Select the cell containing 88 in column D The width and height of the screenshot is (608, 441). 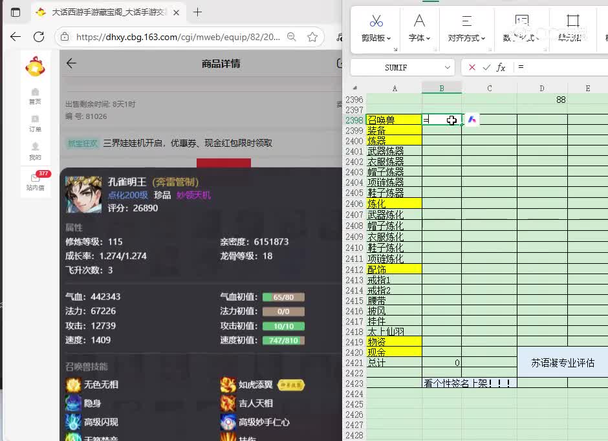pos(542,100)
